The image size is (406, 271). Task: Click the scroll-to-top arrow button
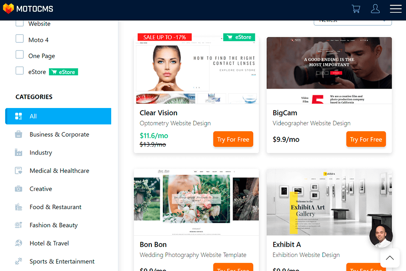pos(390,258)
